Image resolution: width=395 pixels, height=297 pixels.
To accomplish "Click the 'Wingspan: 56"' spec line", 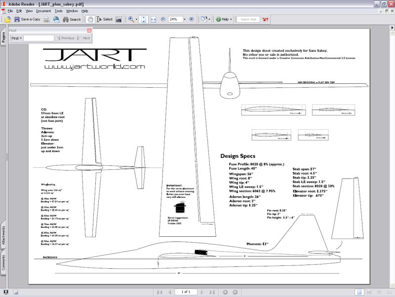I will [x=241, y=174].
